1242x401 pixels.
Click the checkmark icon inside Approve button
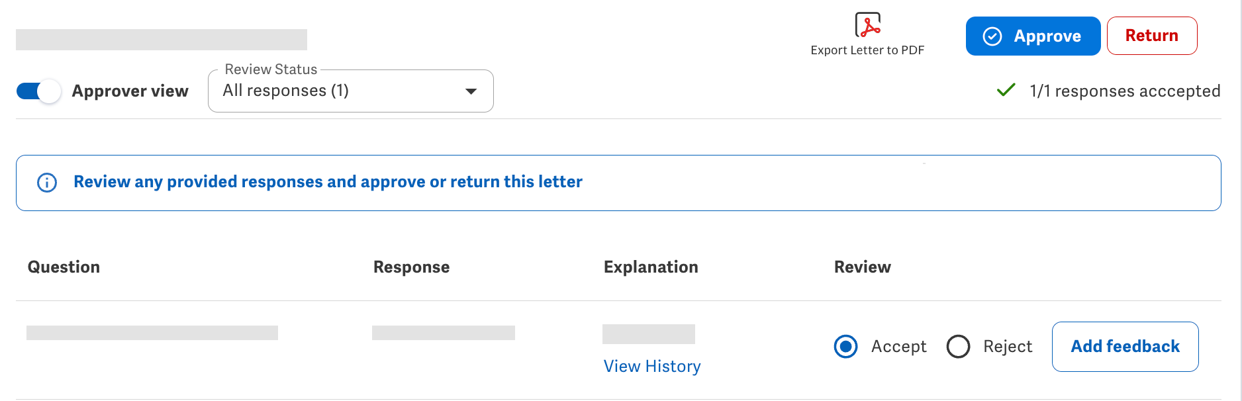[x=992, y=36]
